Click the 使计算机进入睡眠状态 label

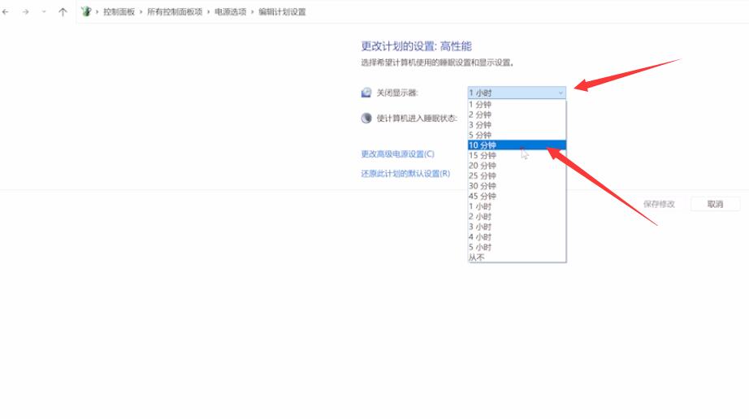(x=417, y=118)
